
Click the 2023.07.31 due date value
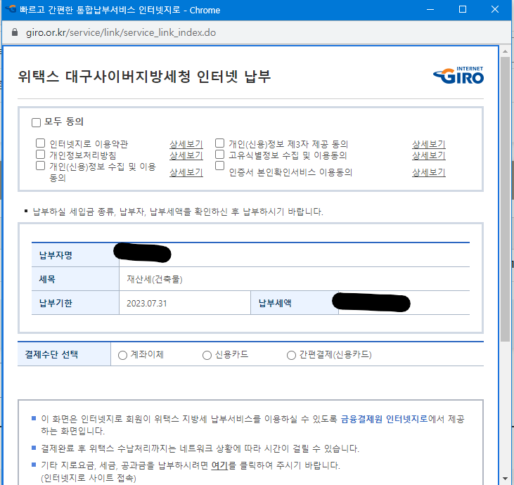146,304
